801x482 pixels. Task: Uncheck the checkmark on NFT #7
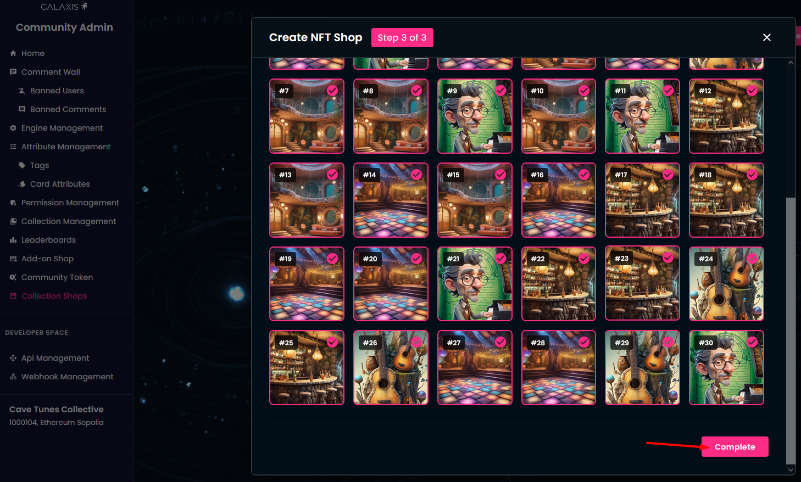point(332,91)
